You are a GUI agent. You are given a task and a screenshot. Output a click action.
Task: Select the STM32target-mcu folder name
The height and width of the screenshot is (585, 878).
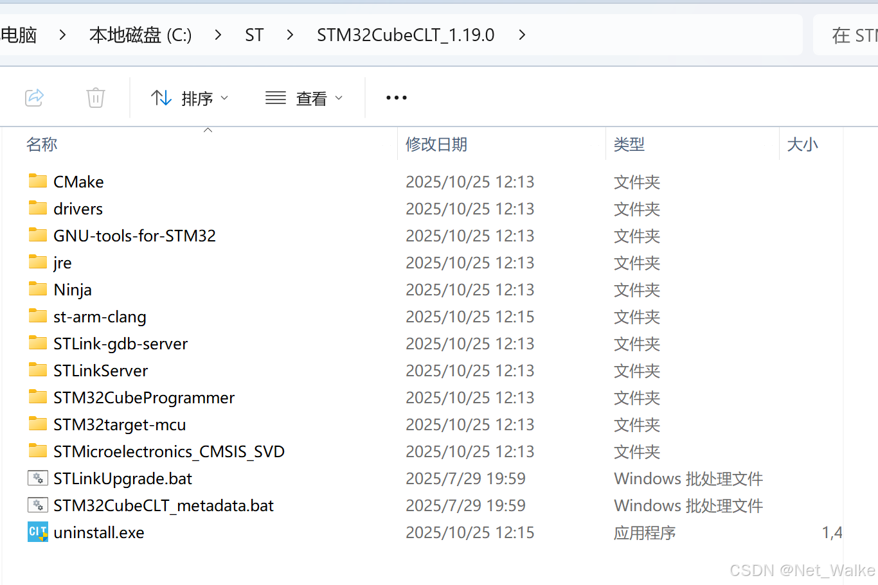120,424
